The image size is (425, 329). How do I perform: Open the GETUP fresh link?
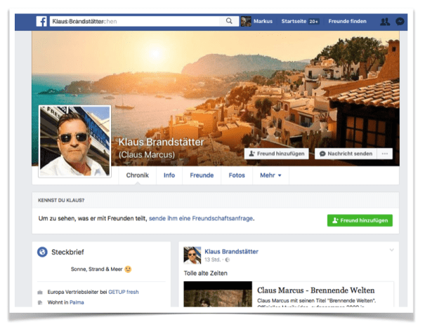pyautogui.click(x=124, y=292)
